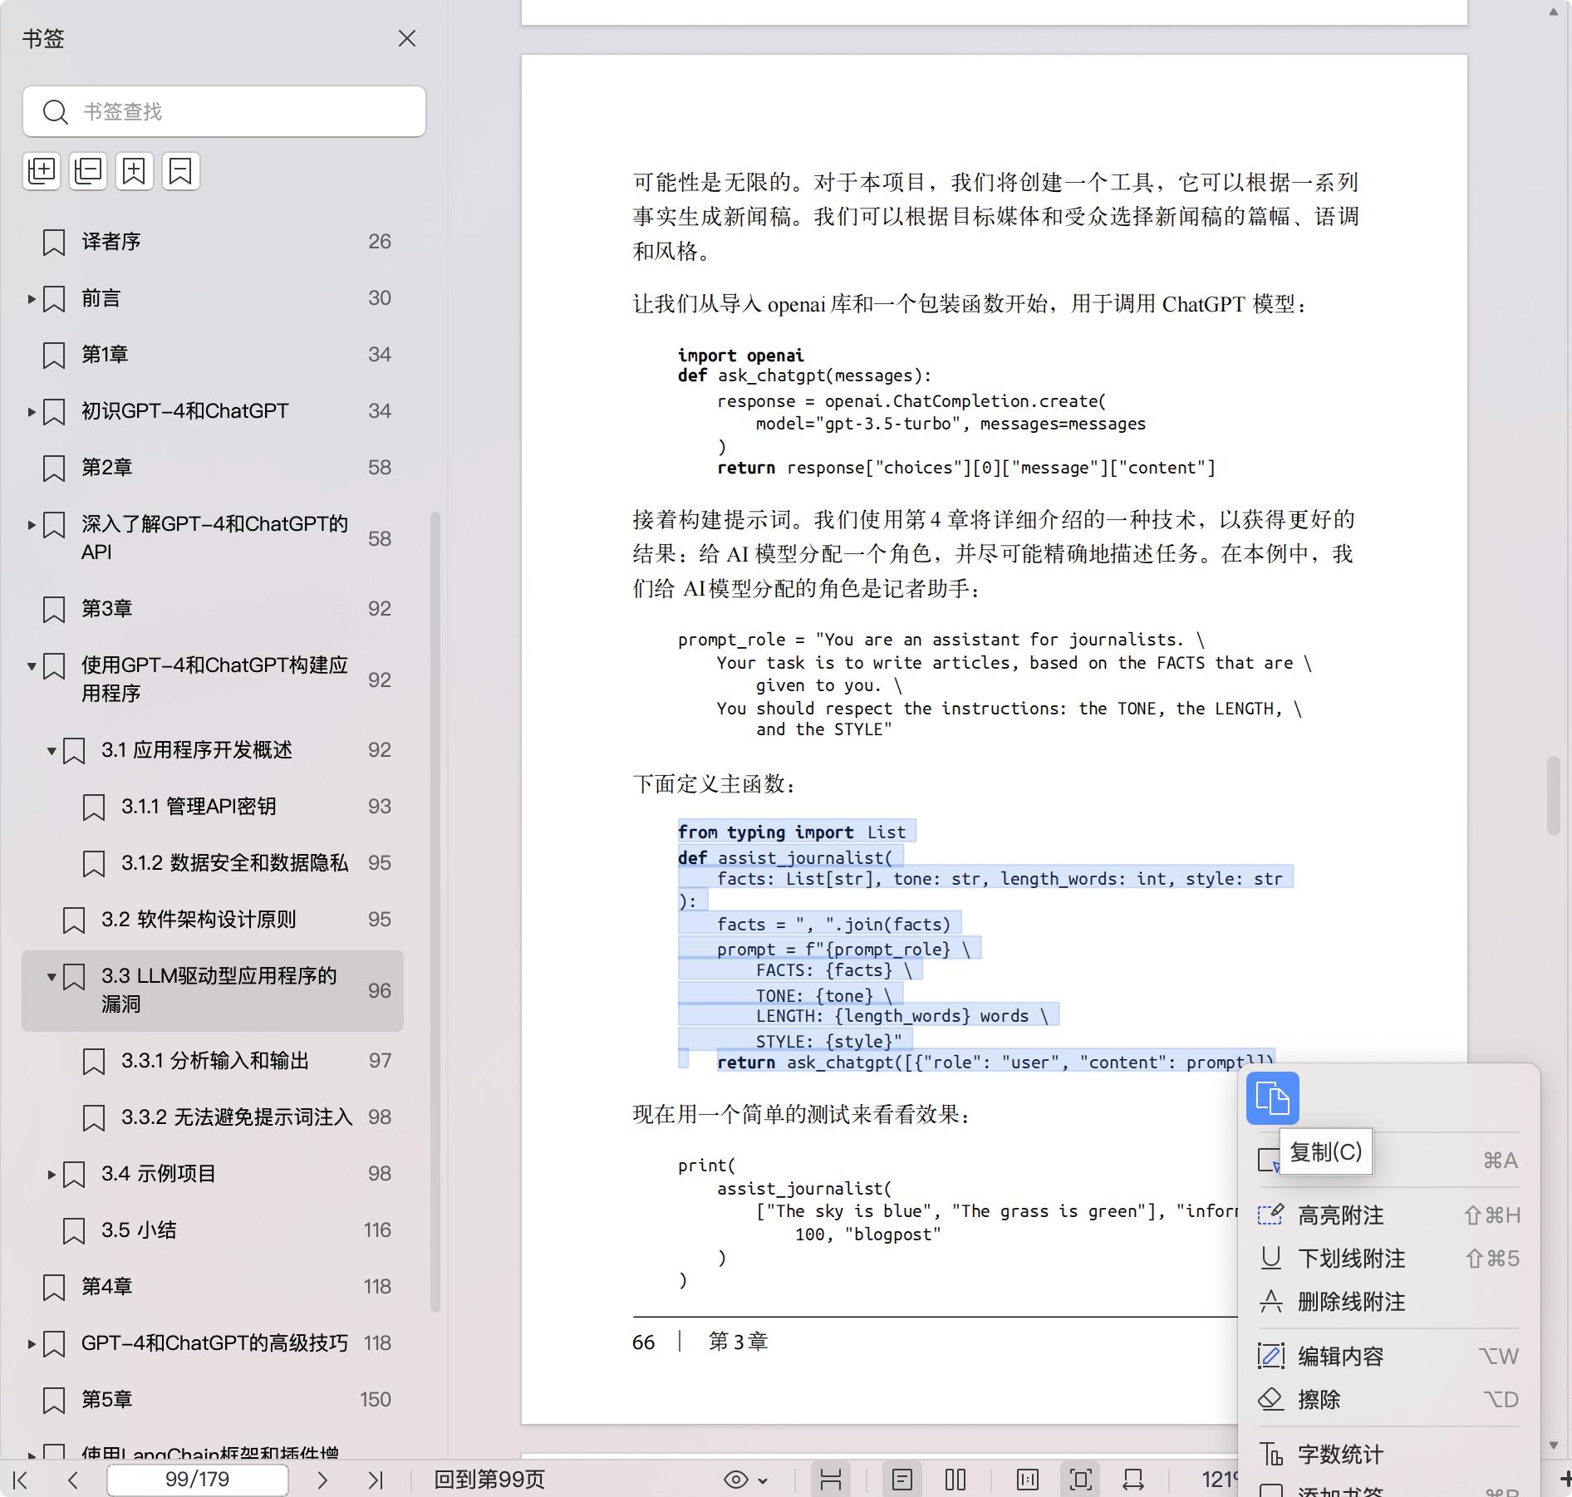The image size is (1572, 1497).
Task: Collapse the 3.1 应用程序开发概述 bookmark
Action: point(52,750)
